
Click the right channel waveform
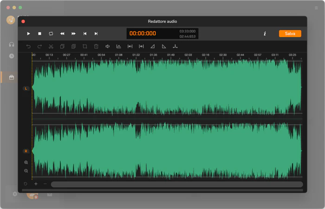(x=167, y=151)
